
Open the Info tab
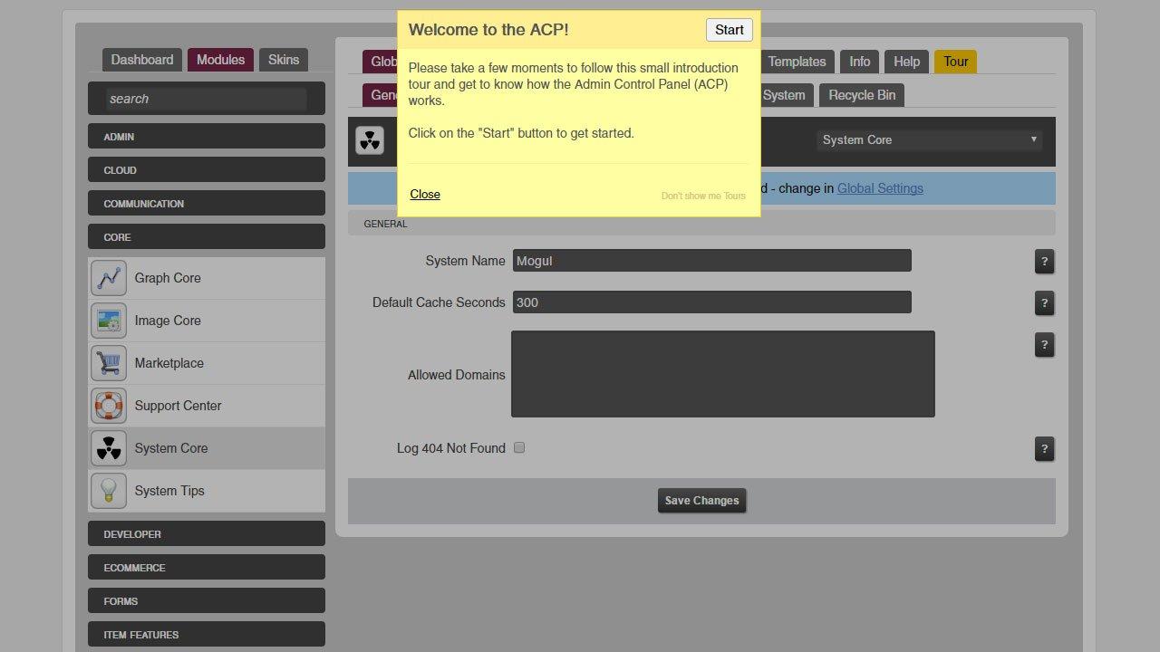coord(860,62)
